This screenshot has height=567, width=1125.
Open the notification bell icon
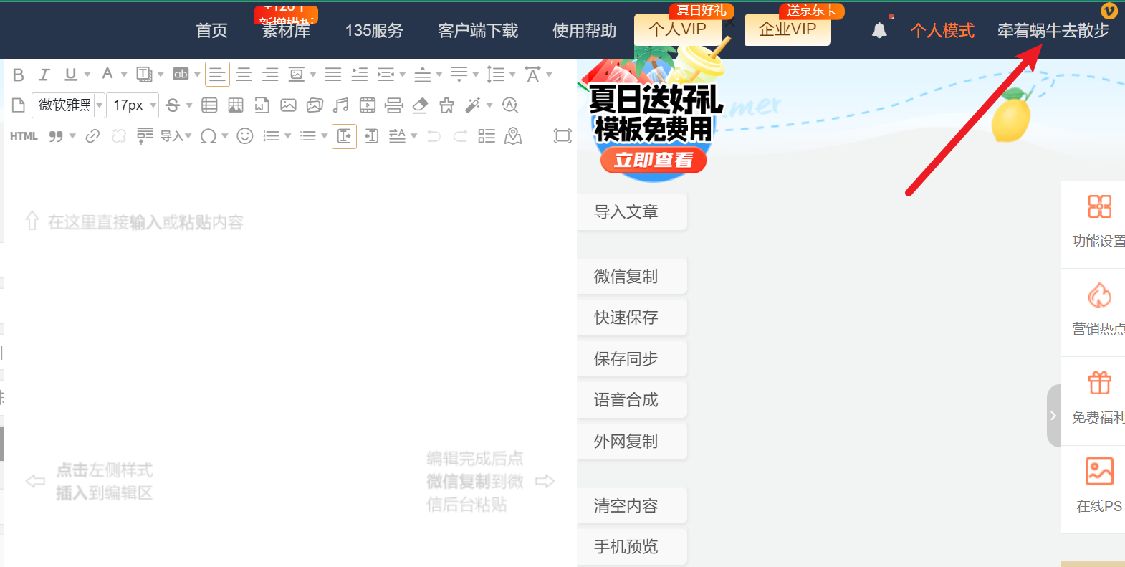tap(879, 30)
